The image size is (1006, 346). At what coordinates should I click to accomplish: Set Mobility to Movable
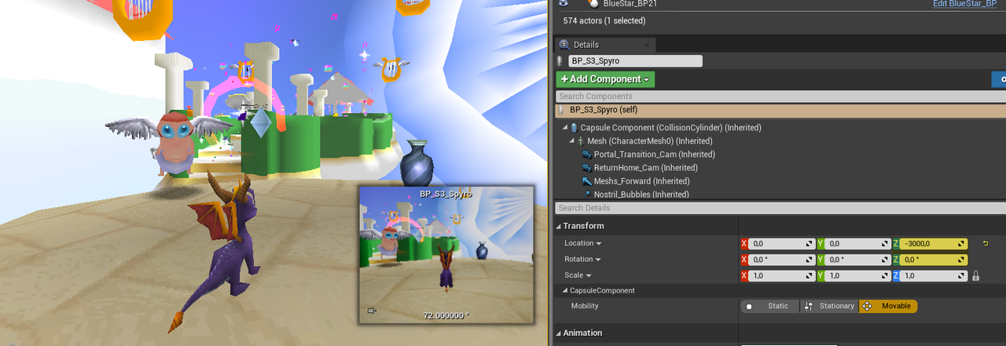pos(888,306)
